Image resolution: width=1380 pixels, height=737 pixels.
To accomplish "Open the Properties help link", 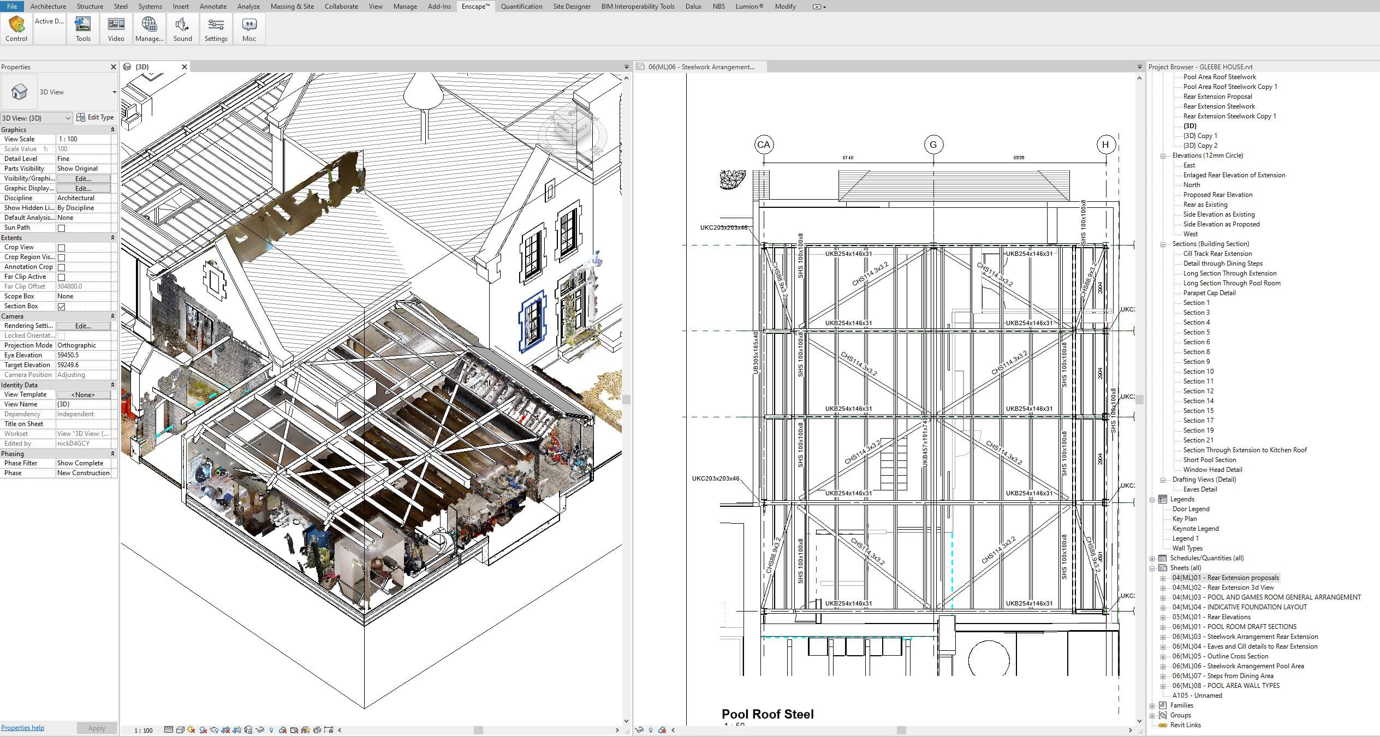I will 22,728.
